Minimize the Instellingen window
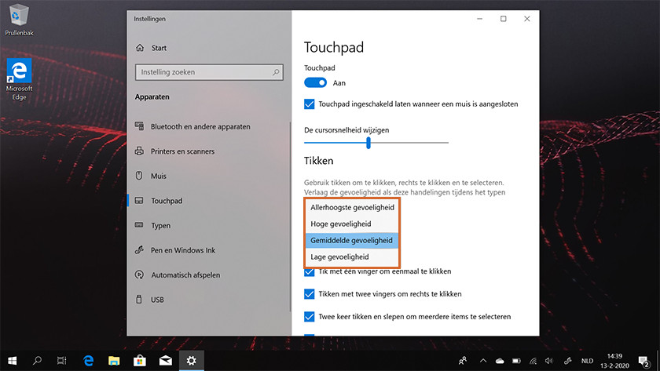 click(x=479, y=19)
